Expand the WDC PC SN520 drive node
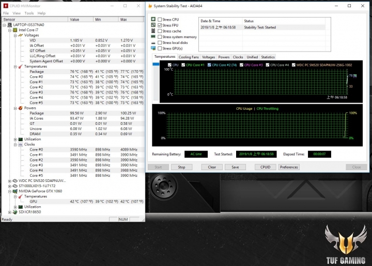The width and height of the screenshot is (372, 266). pos(10,181)
